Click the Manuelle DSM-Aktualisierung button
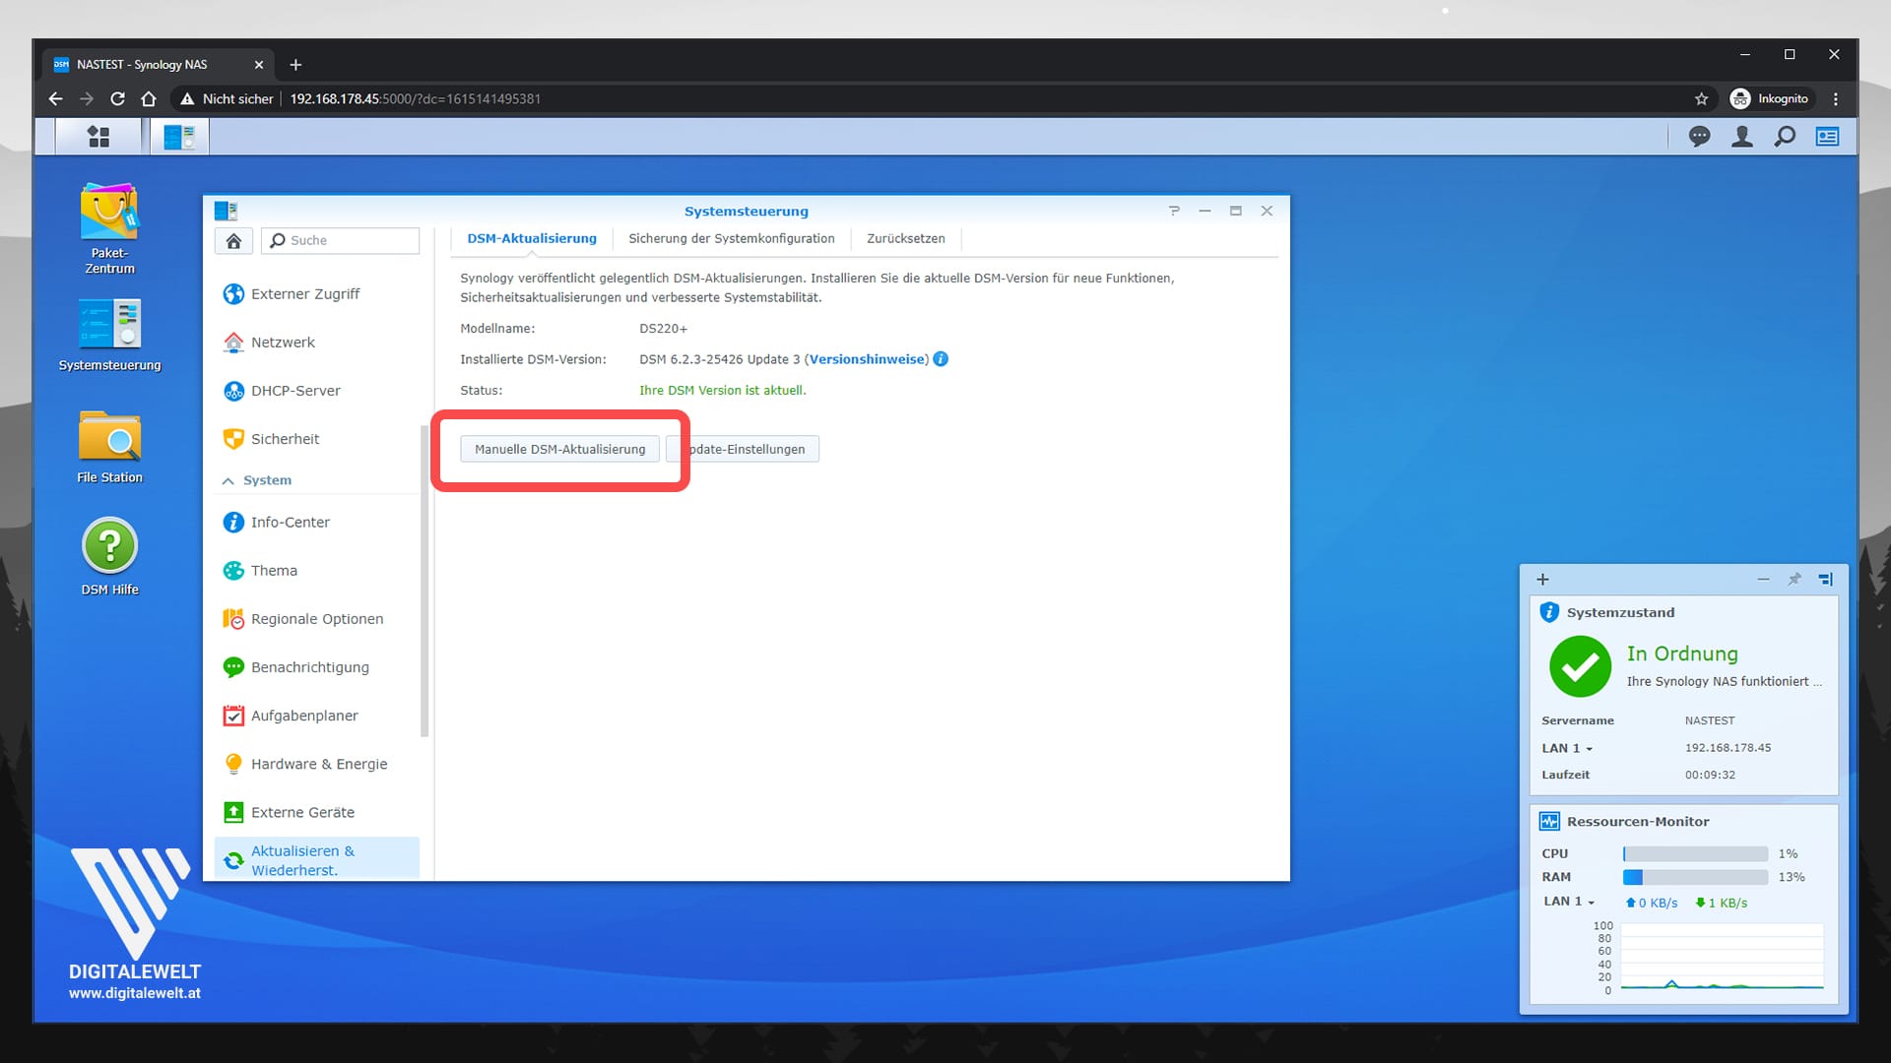 [560, 450]
